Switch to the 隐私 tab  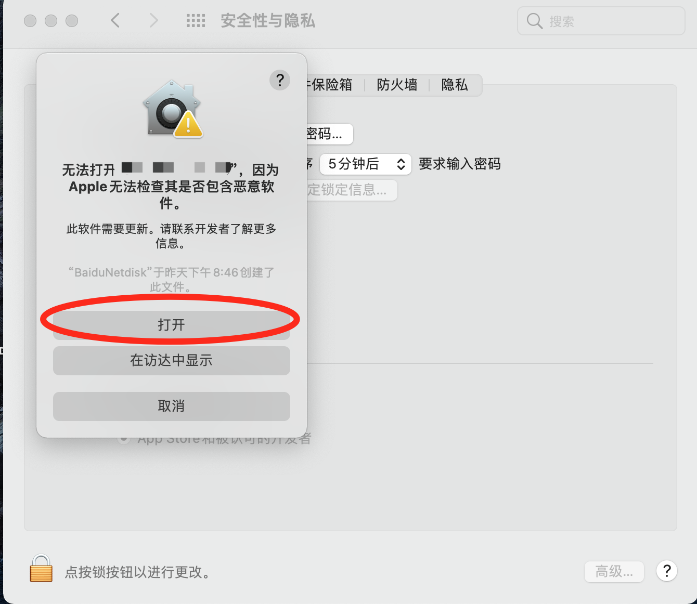click(454, 85)
